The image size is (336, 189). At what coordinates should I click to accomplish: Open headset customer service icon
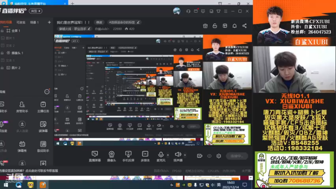(x=188, y=11)
